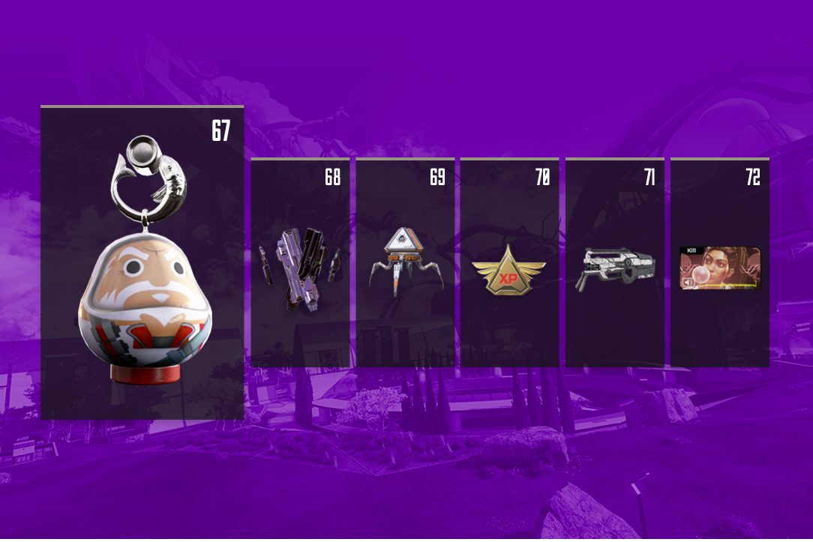Select empty lower area of level 70 card
813x542 pixels.
(509, 334)
